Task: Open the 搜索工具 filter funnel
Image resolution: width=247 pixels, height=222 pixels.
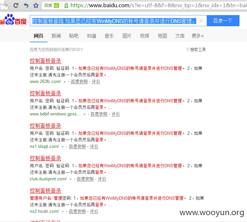Action: [x=196, y=50]
